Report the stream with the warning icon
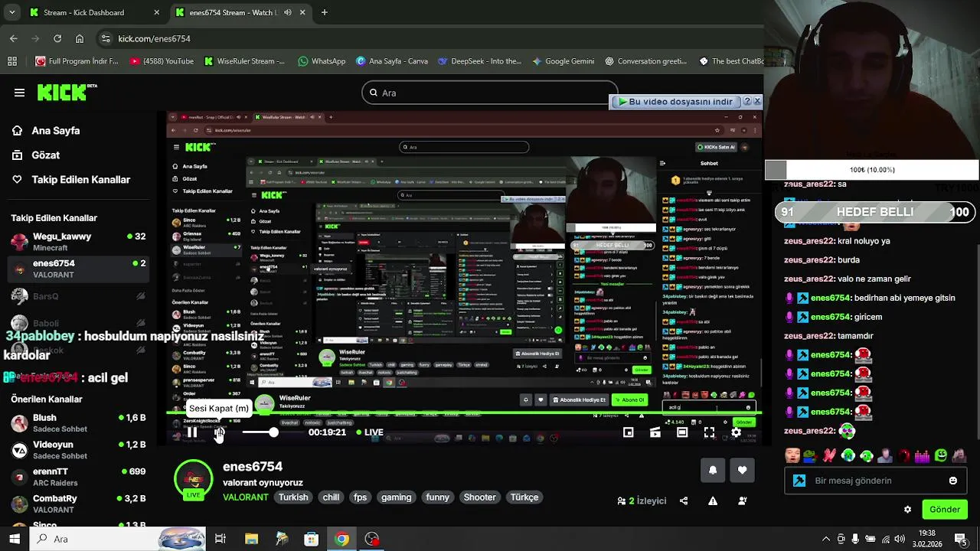Image resolution: width=980 pixels, height=551 pixels. [713, 501]
